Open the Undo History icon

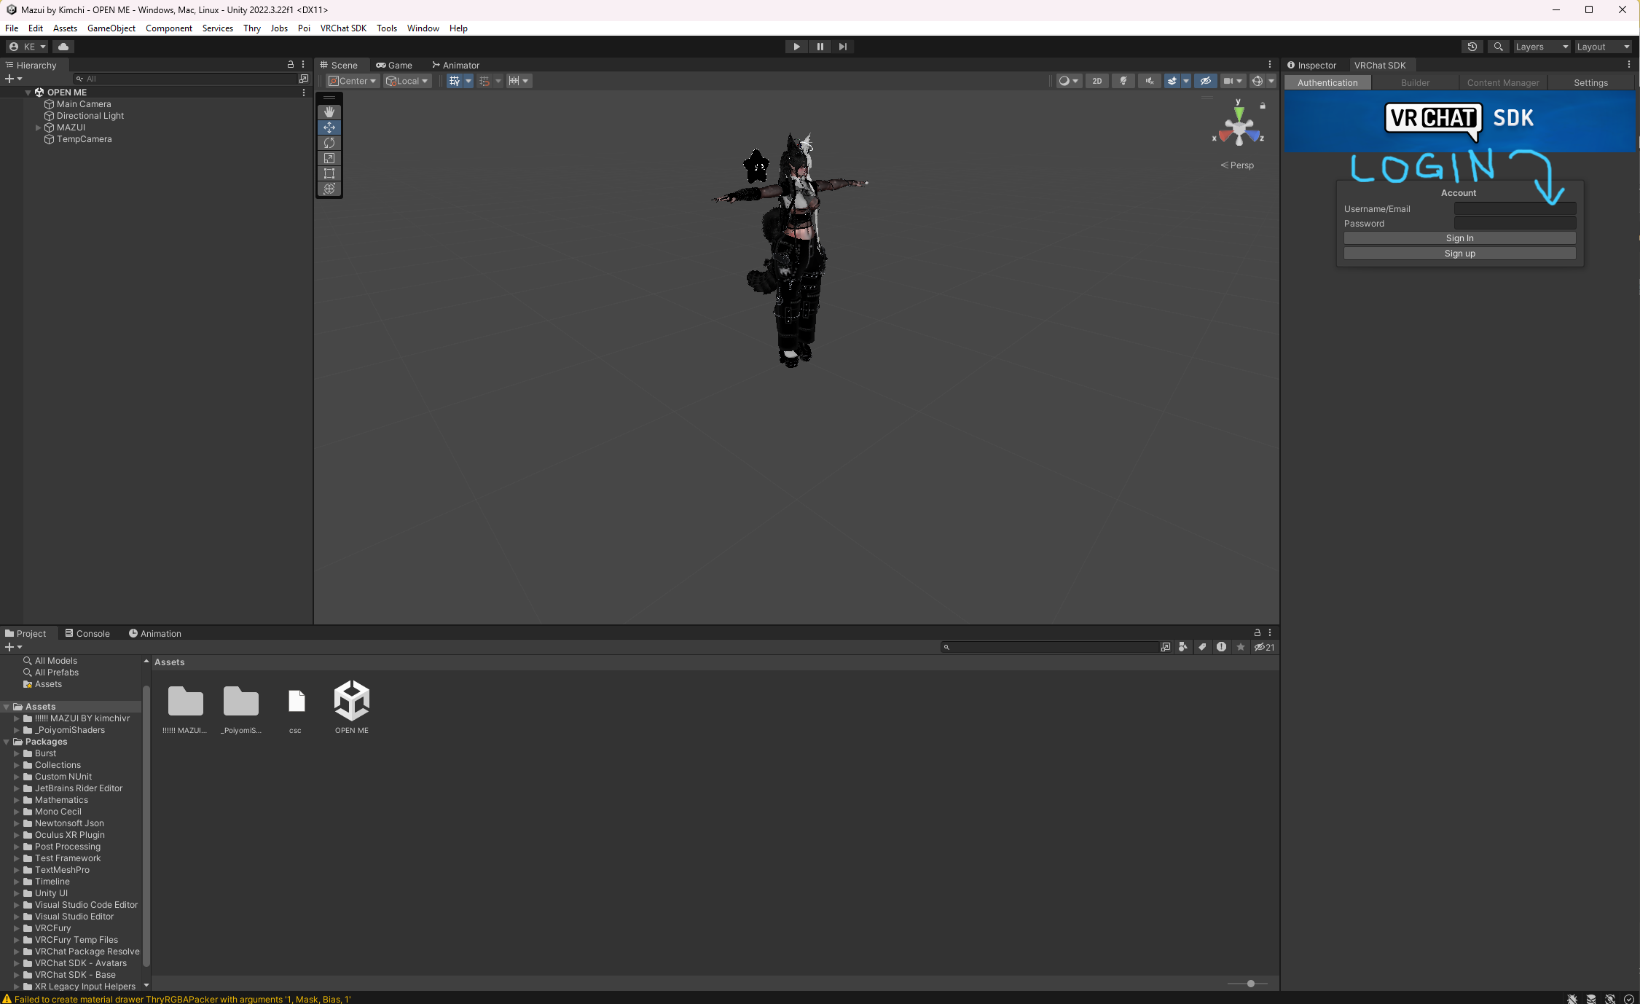[x=1472, y=47]
